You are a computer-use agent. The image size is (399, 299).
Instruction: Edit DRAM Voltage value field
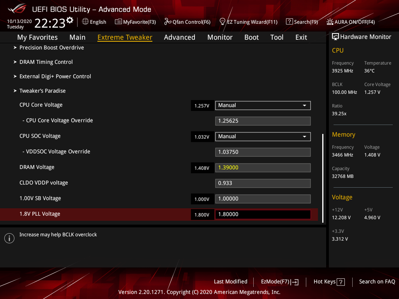point(263,168)
